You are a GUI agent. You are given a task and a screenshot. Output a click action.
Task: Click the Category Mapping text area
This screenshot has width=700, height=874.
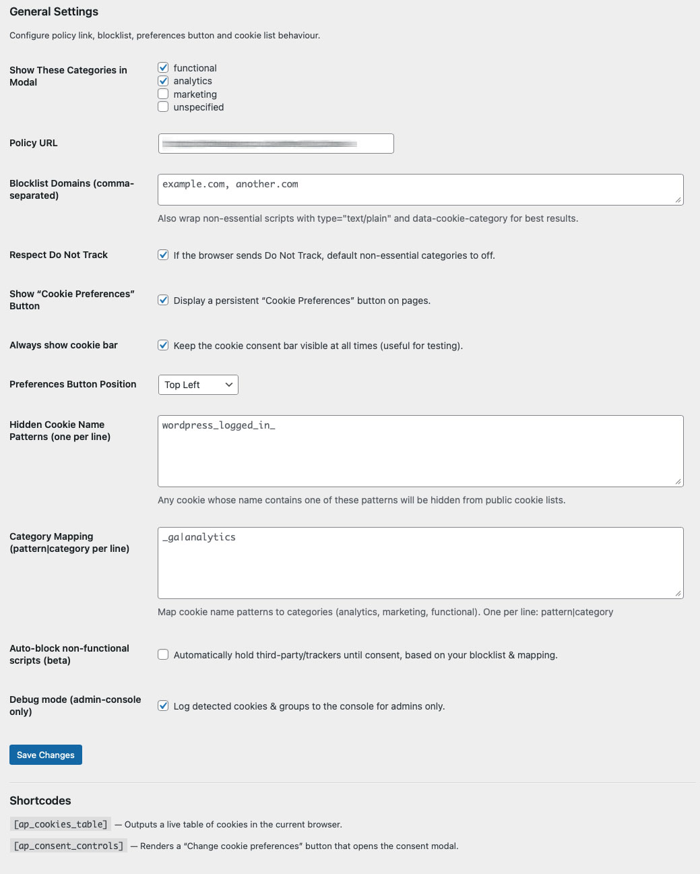click(420, 563)
